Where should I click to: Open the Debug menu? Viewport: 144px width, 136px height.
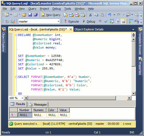57,9
